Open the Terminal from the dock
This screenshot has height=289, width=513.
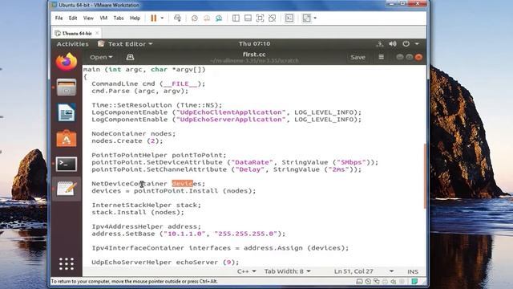(67, 164)
